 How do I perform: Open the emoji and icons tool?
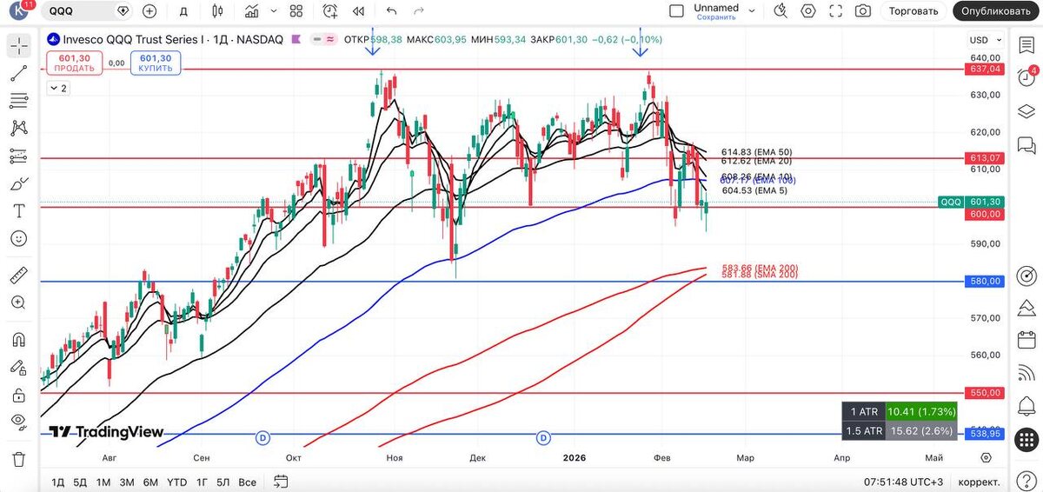[x=18, y=239]
